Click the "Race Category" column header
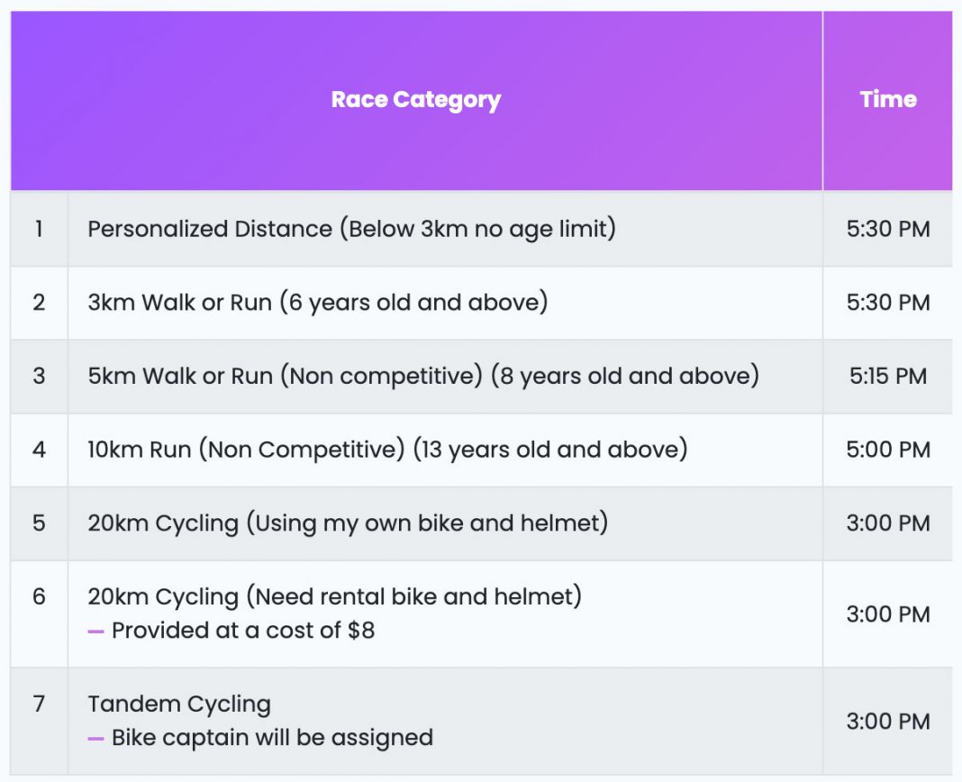This screenshot has height=782, width=962. [x=415, y=100]
